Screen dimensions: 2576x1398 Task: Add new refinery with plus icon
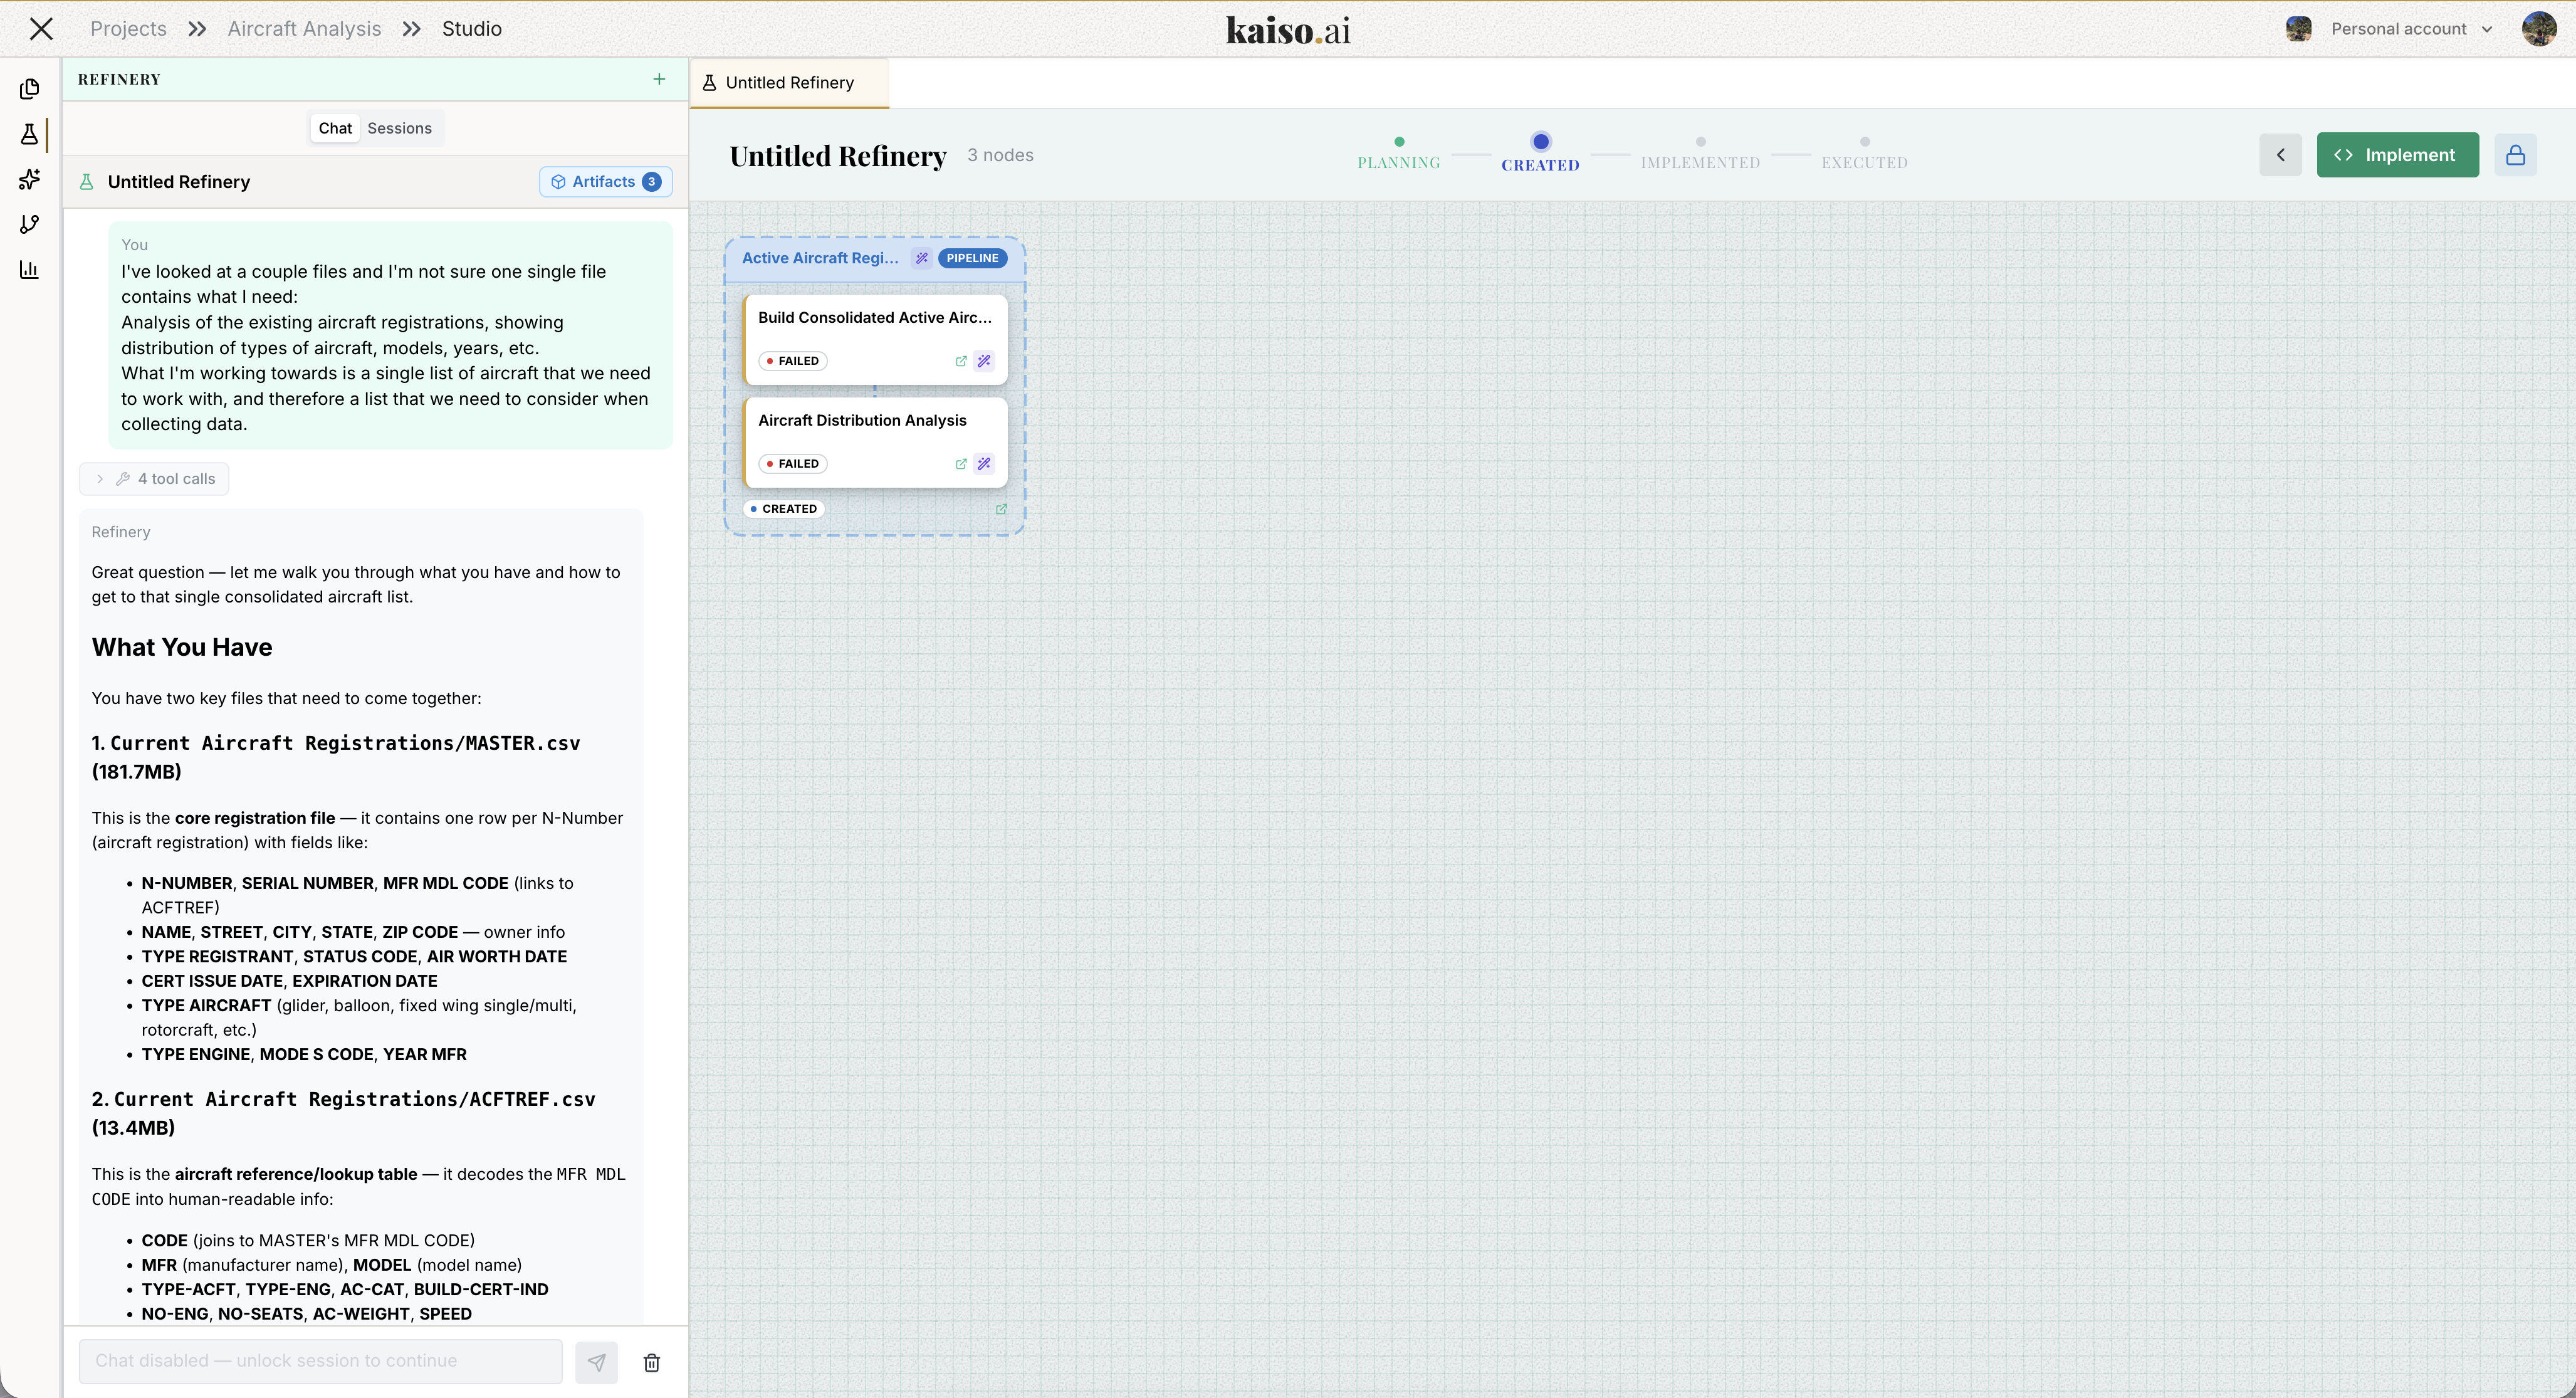point(659,79)
